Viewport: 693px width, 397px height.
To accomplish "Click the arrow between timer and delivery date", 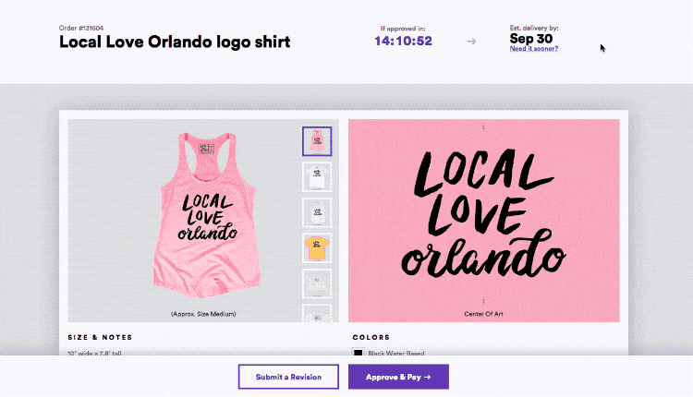I will [x=471, y=42].
